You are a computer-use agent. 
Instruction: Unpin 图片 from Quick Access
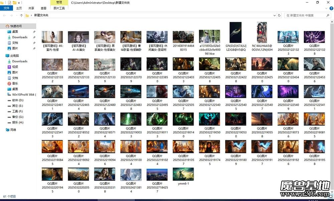[x=33, y=49]
